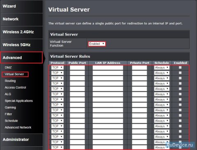Go to the Gaming page
The height and width of the screenshot is (150, 197).
[10, 108]
